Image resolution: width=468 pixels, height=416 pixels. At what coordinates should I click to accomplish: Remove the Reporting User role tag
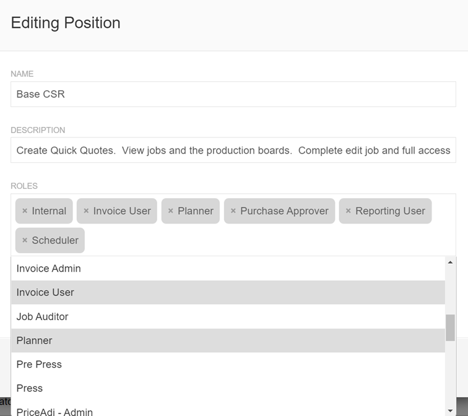(349, 211)
